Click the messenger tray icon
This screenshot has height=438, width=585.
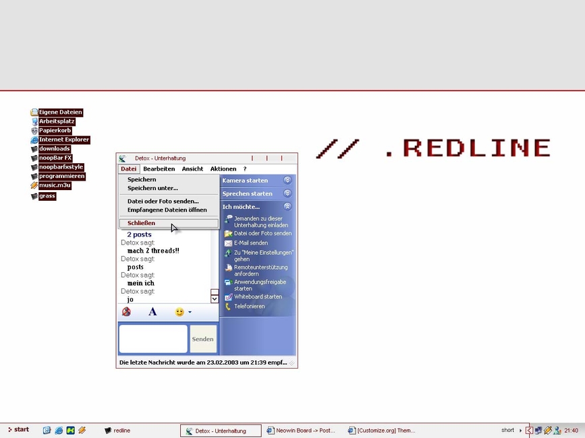tap(557, 431)
